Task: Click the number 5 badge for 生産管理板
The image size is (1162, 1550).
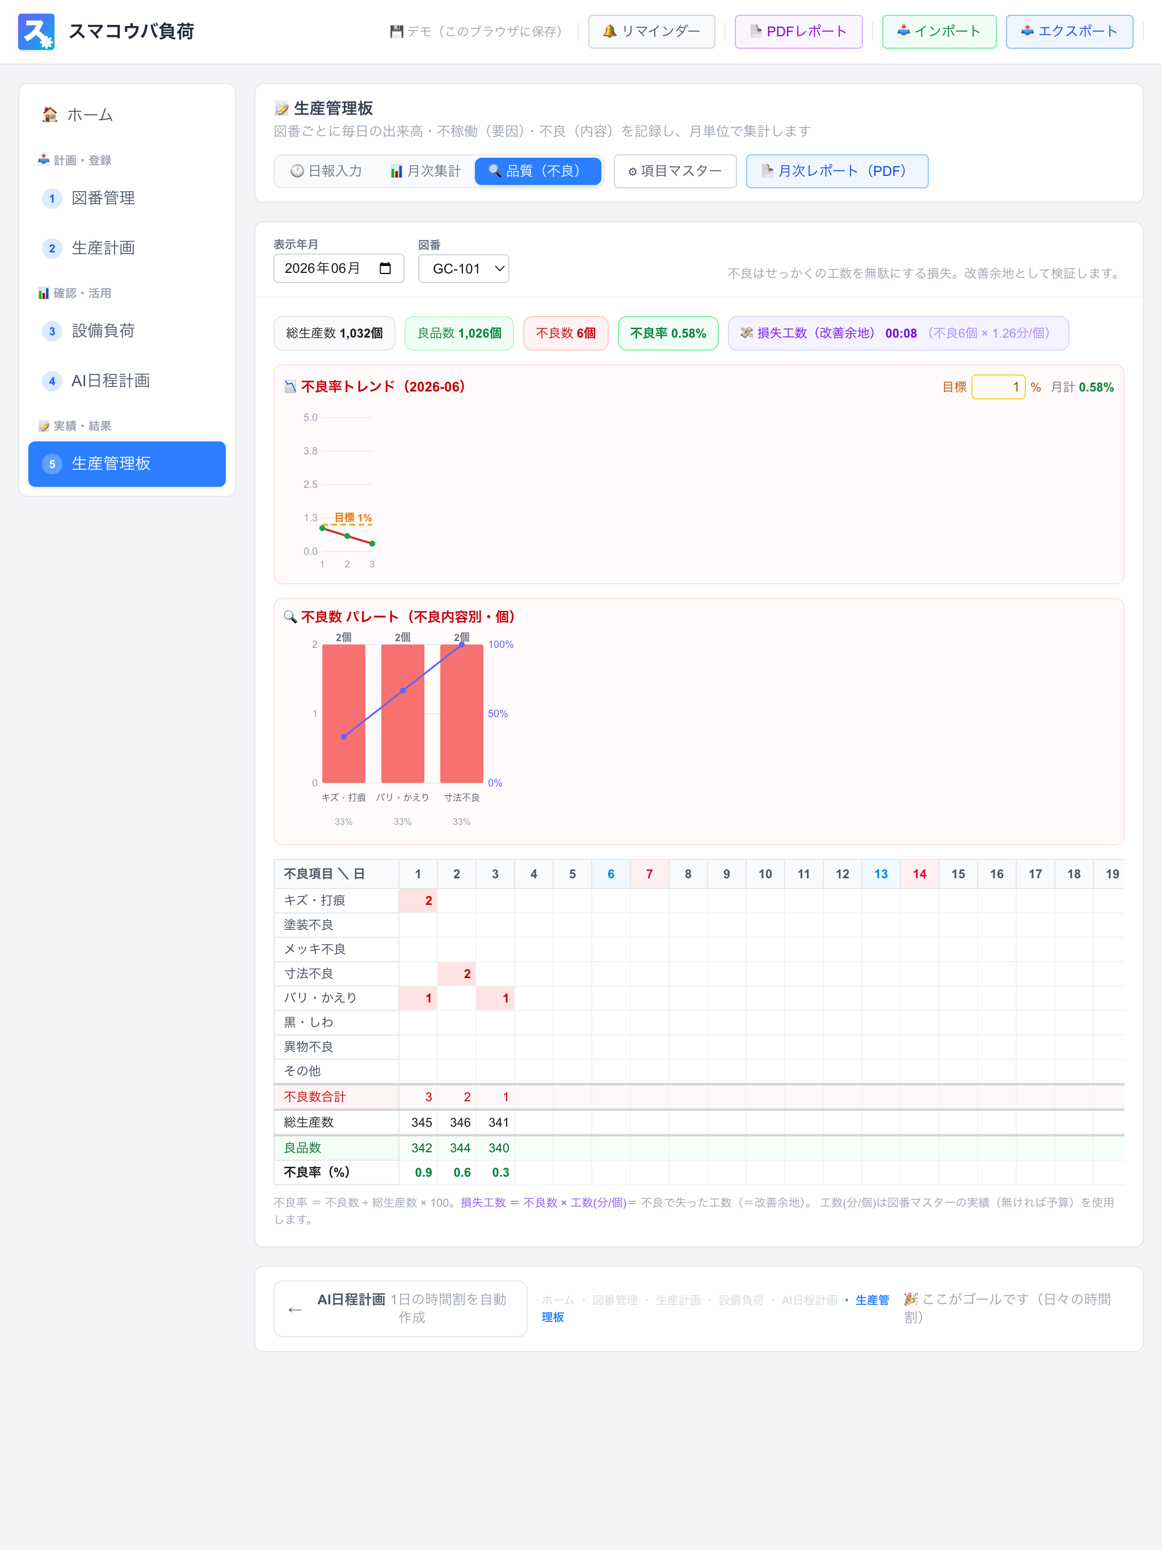Action: 52,464
